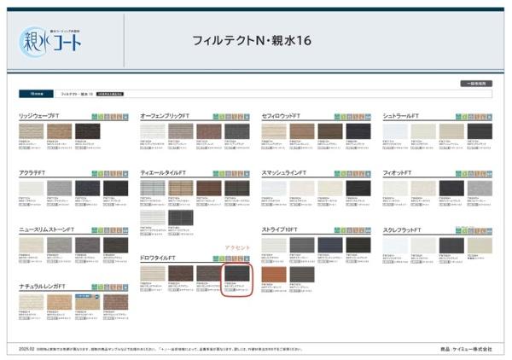Select the dark brown リッジウェーブFT swatch

(88, 131)
